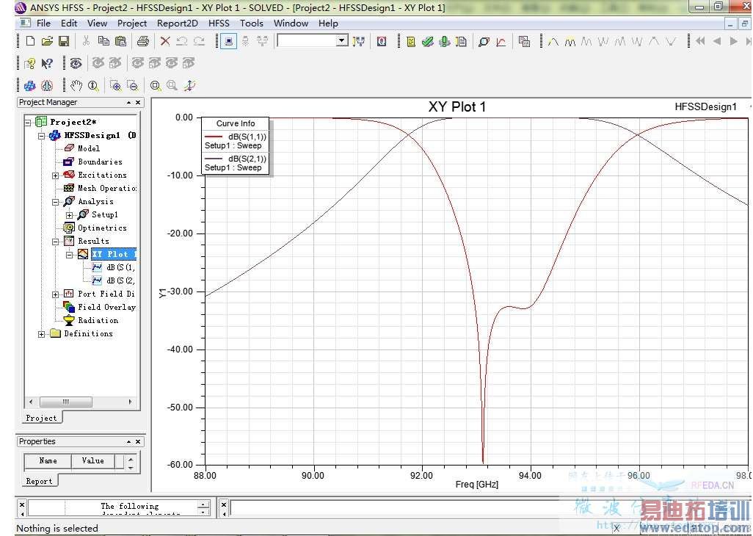This screenshot has height=536, width=753.
Task: Click the Show/Hide eye icon
Action: coord(76,63)
